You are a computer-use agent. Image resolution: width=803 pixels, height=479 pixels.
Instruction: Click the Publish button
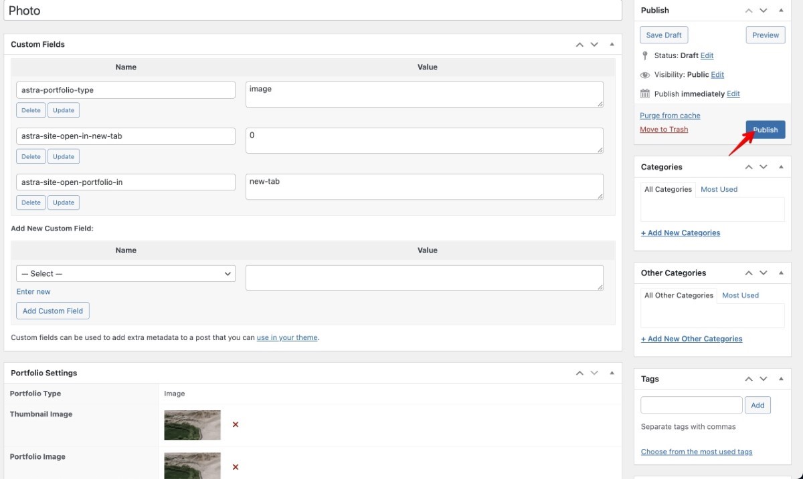point(766,130)
